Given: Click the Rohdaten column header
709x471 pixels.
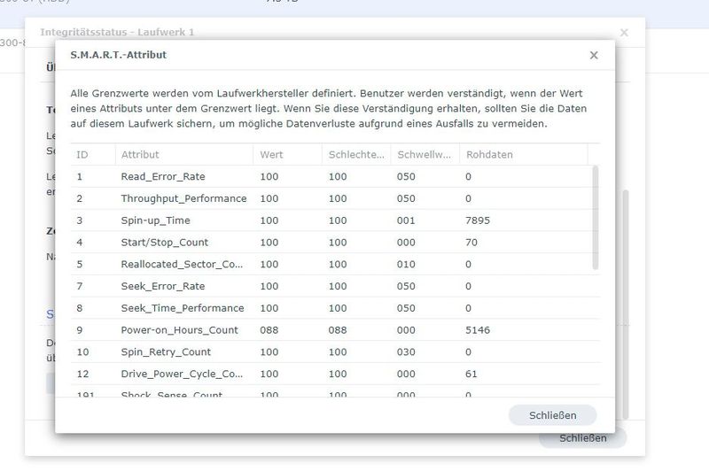Looking at the screenshot, I should pos(524,154).
